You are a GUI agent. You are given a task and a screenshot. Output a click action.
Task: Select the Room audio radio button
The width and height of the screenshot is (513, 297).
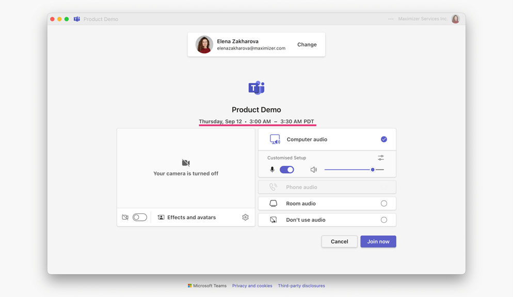pos(384,204)
